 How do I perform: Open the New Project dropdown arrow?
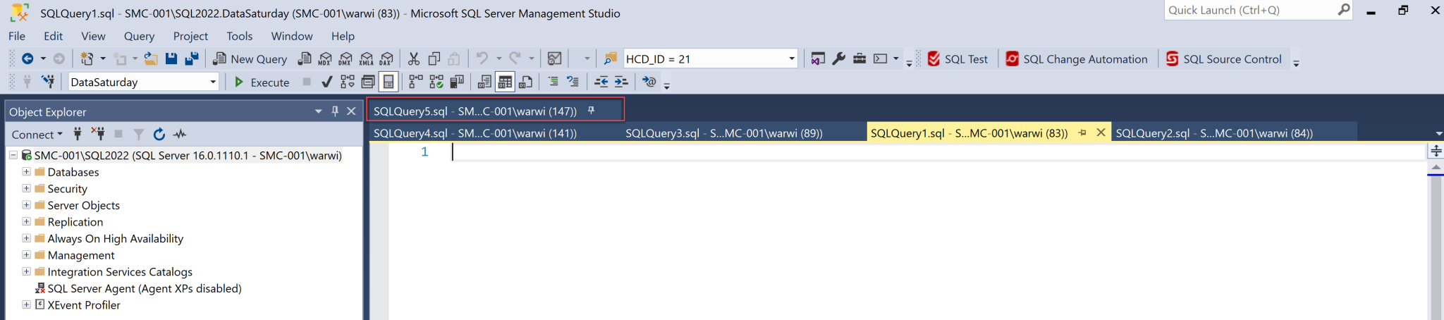(103, 59)
